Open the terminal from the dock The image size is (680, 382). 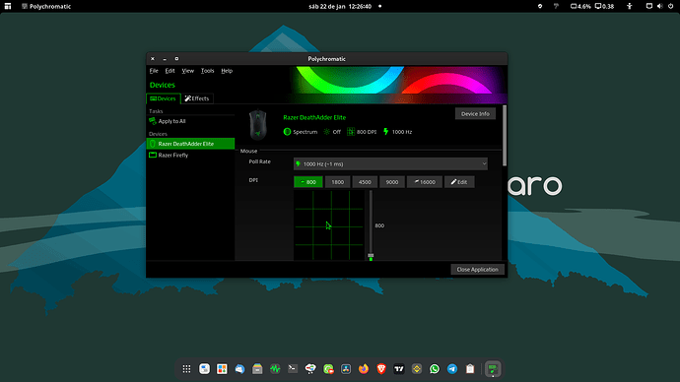293,369
